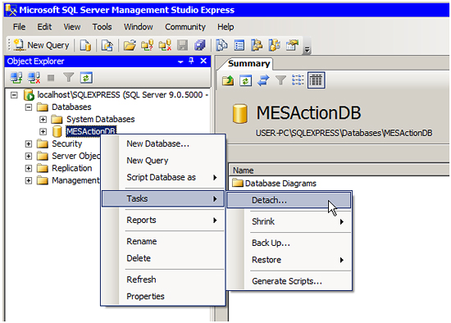The image size is (451, 323).
Task: Expand the System Databases node
Action: (43, 120)
